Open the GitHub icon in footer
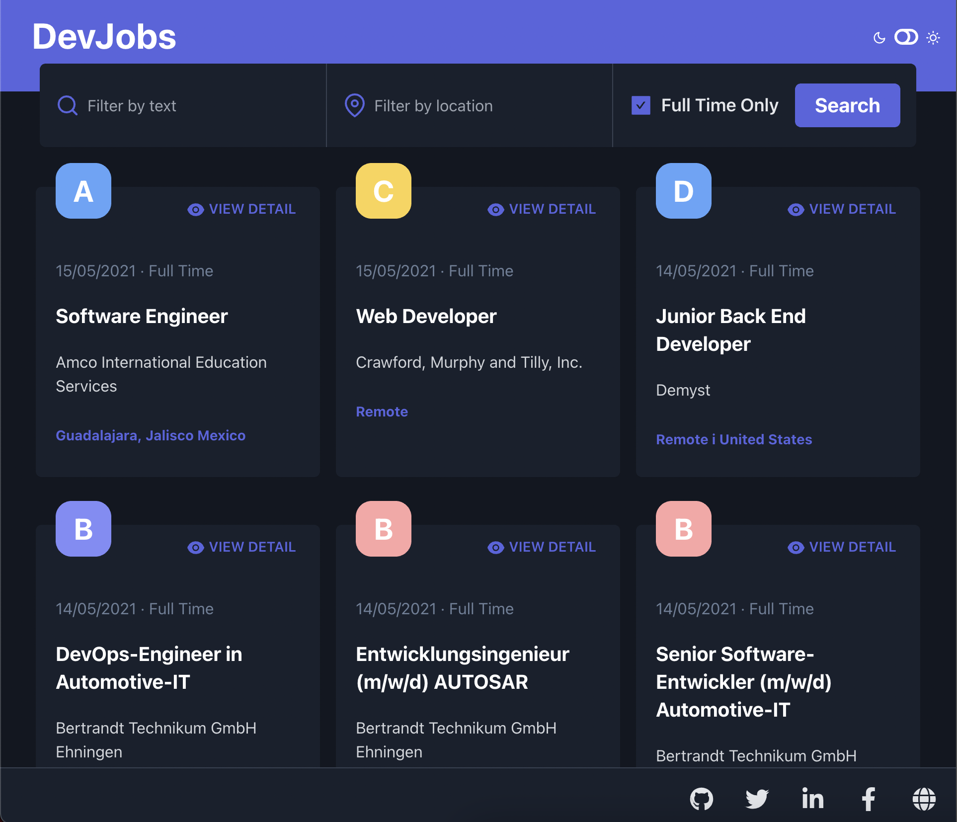 [x=701, y=799]
